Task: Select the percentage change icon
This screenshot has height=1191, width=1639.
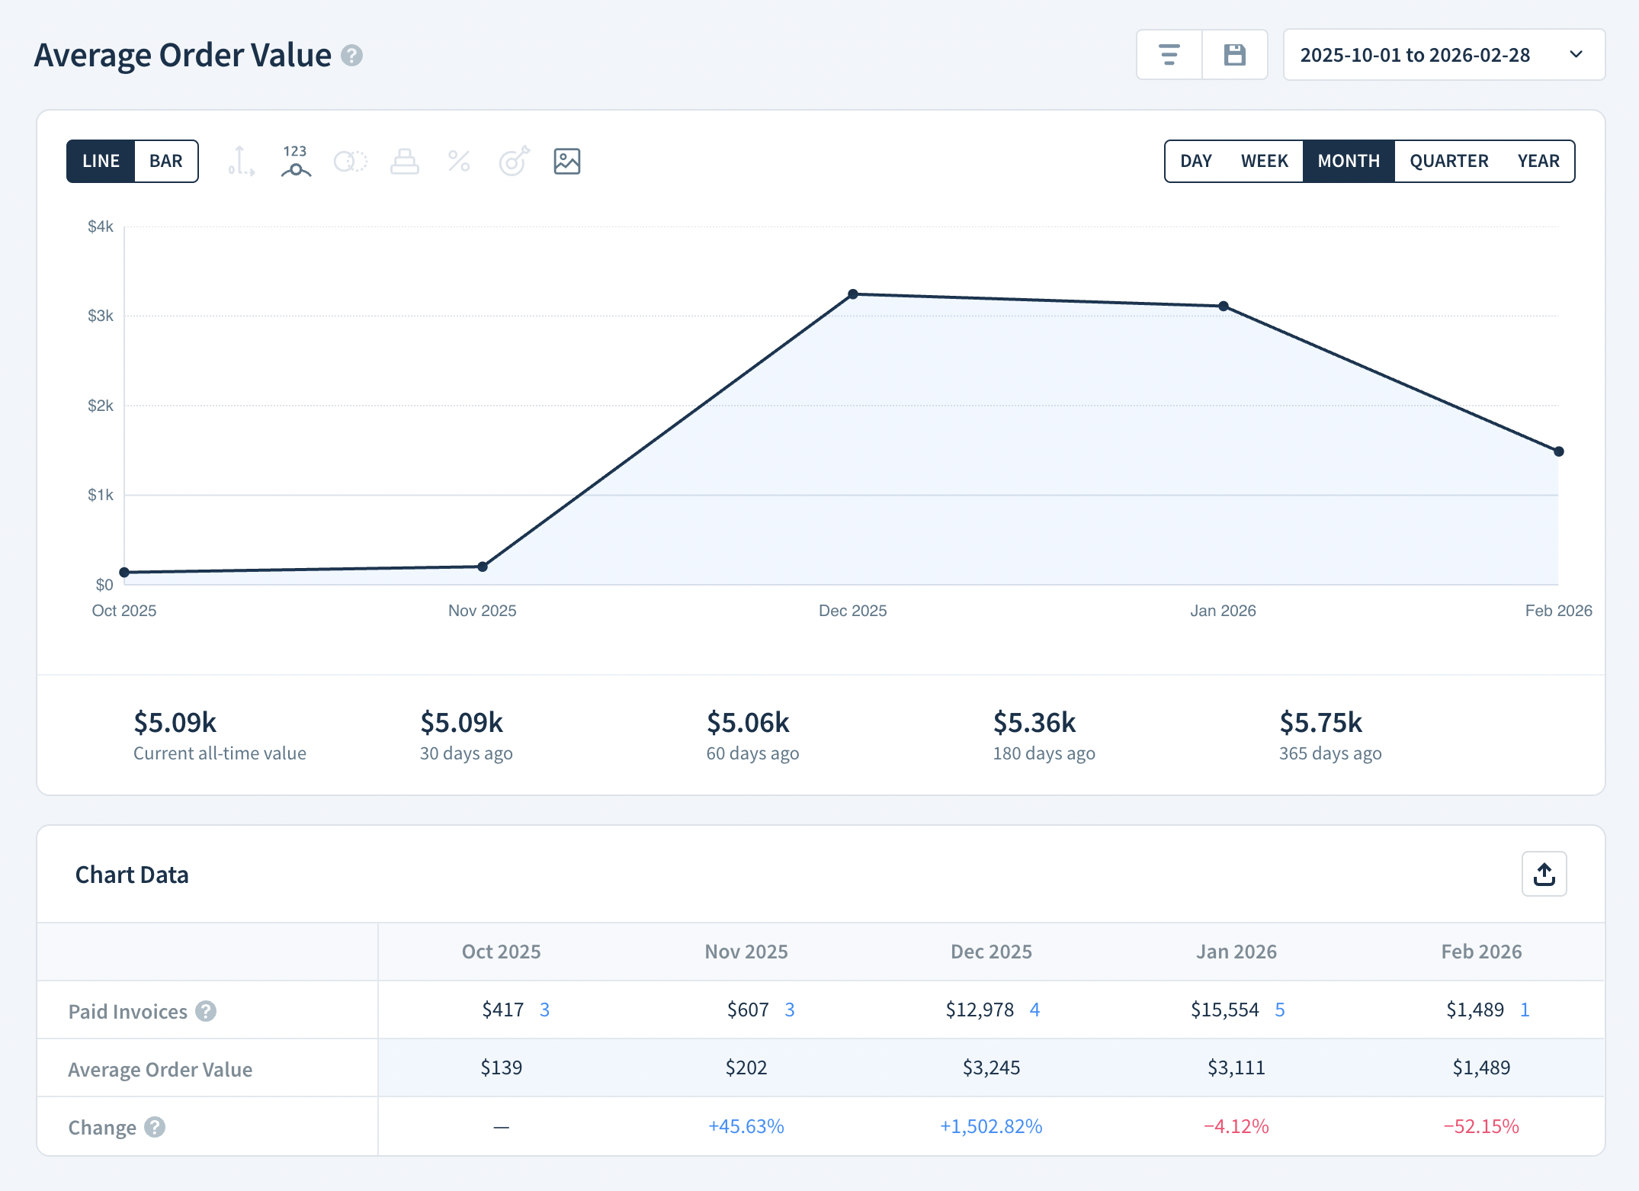Action: tap(459, 161)
